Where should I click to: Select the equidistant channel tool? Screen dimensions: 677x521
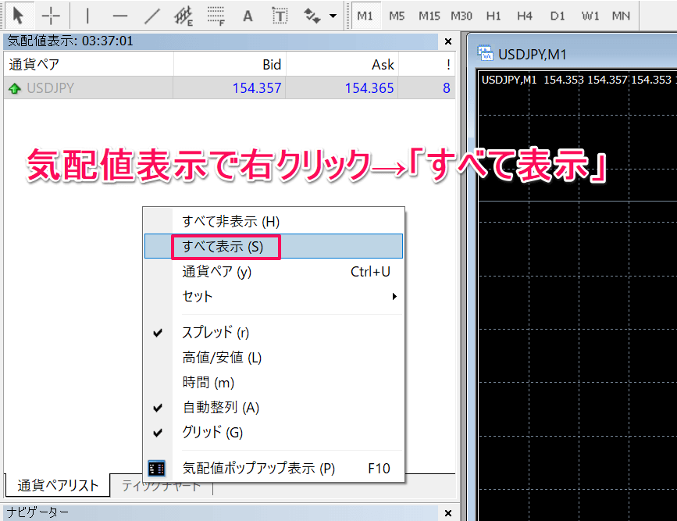pos(184,15)
